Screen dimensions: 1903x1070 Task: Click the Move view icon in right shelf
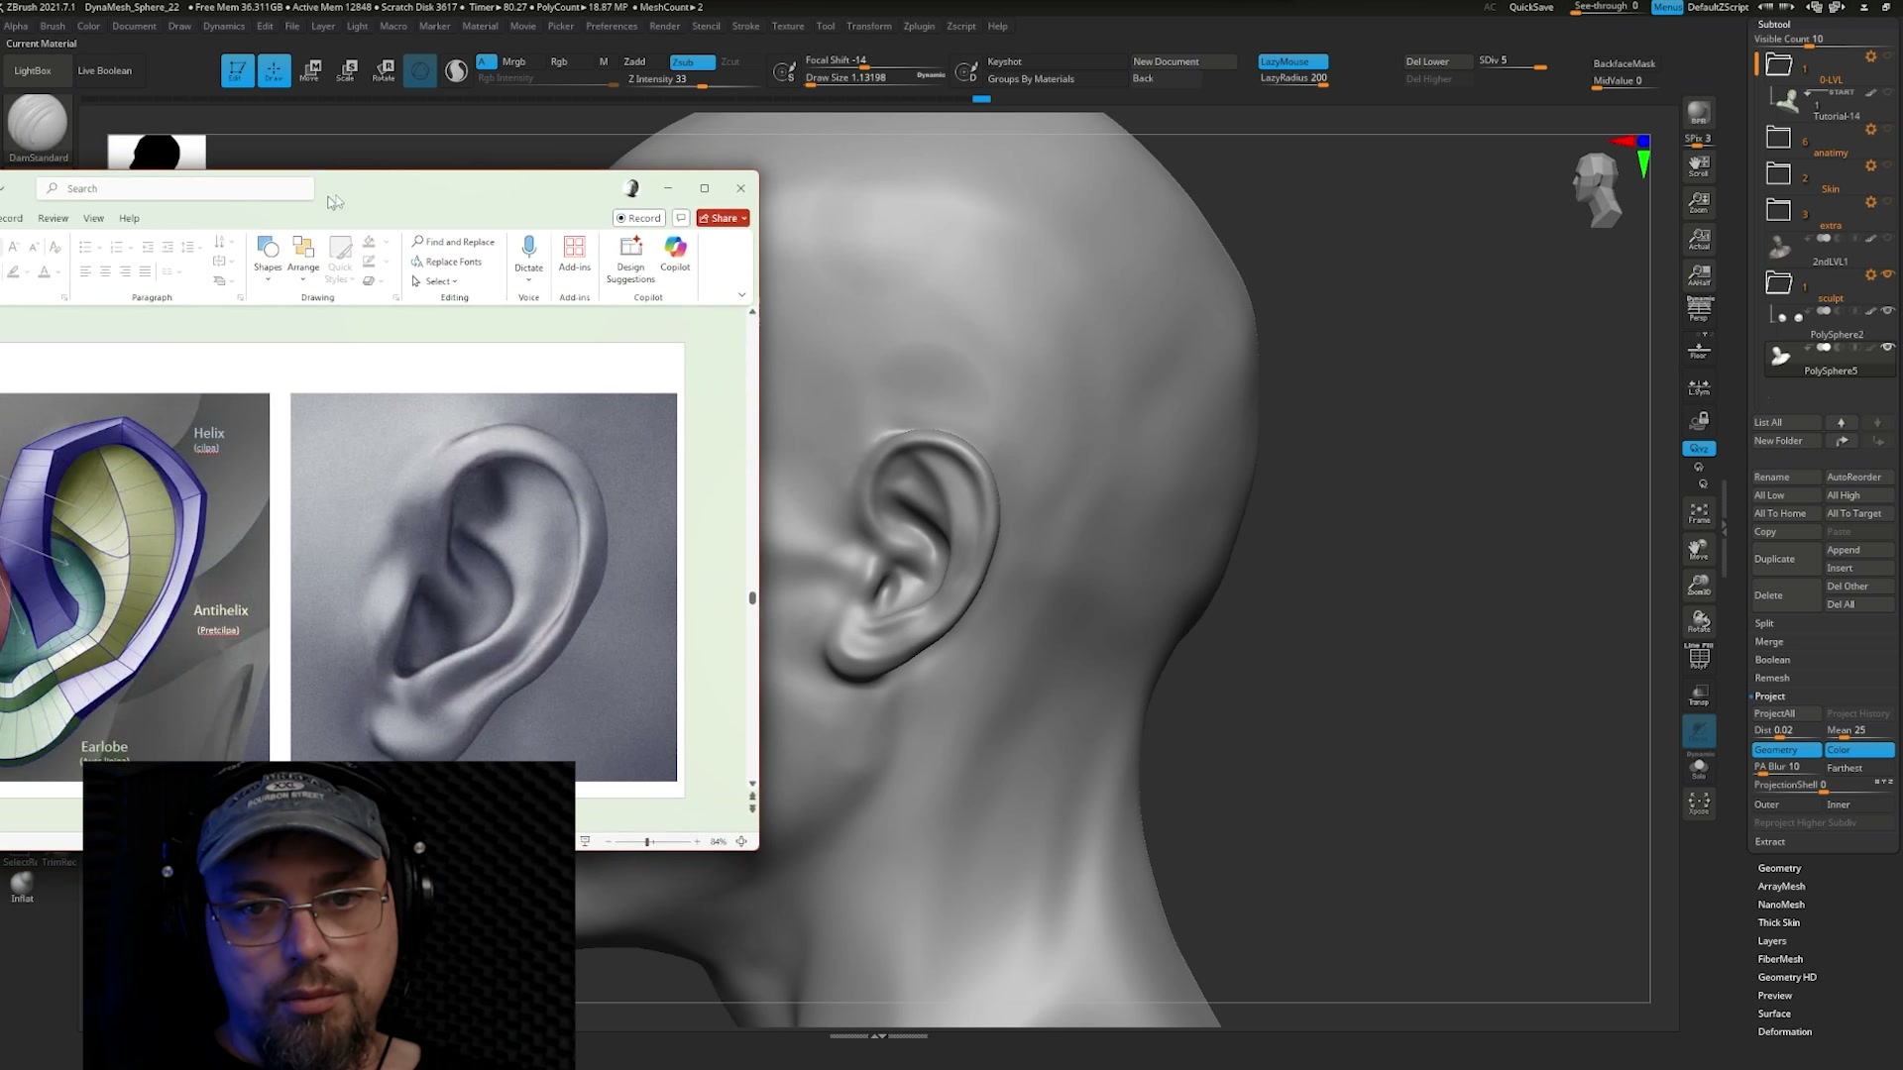point(1699,549)
